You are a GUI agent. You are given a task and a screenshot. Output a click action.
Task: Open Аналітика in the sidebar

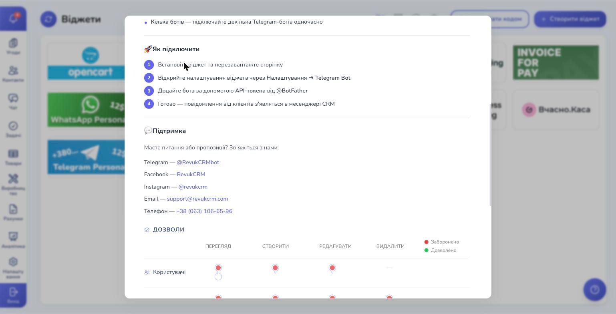pyautogui.click(x=13, y=240)
